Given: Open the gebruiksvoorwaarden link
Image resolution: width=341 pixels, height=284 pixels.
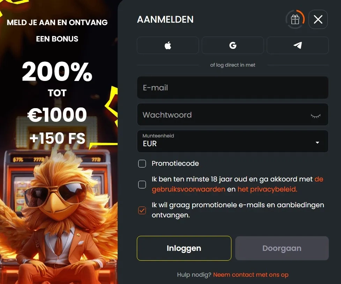Looking at the screenshot, I should click(188, 189).
